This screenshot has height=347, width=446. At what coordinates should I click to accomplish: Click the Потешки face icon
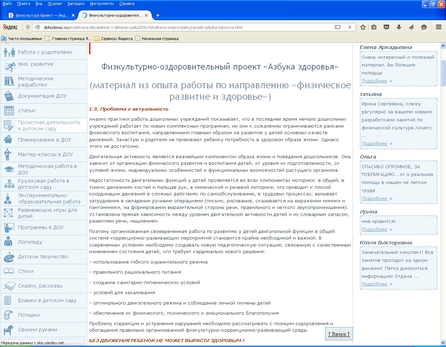coord(8,315)
